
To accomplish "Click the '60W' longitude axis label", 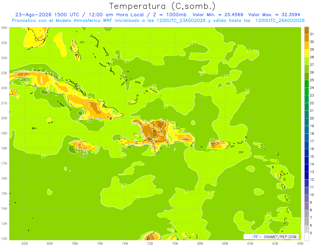I will [300, 243].
